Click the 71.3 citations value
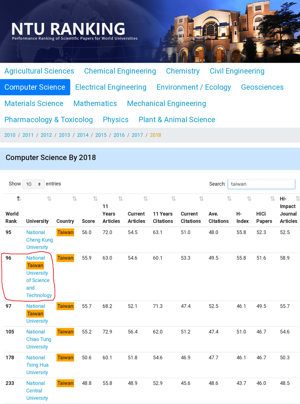 tap(158, 306)
